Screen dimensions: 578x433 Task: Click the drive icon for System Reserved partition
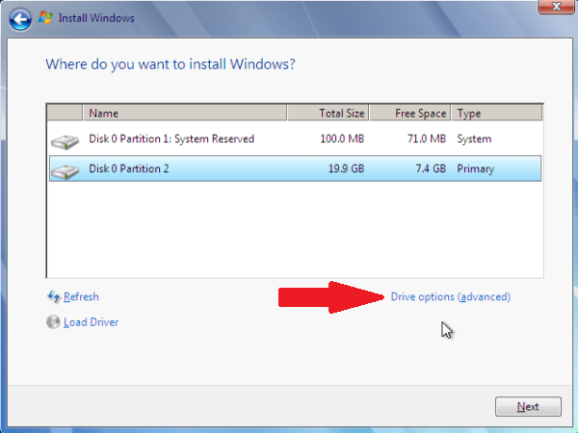(65, 140)
